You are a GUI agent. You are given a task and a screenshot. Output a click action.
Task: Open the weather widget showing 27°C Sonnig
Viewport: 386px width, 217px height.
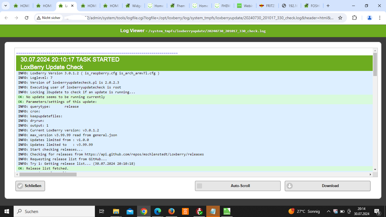tap(304, 211)
